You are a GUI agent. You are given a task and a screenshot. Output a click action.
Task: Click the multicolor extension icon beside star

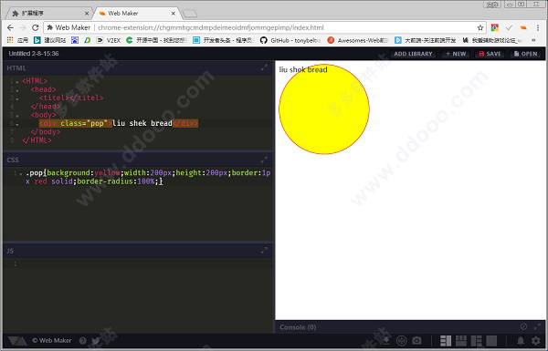(494, 27)
